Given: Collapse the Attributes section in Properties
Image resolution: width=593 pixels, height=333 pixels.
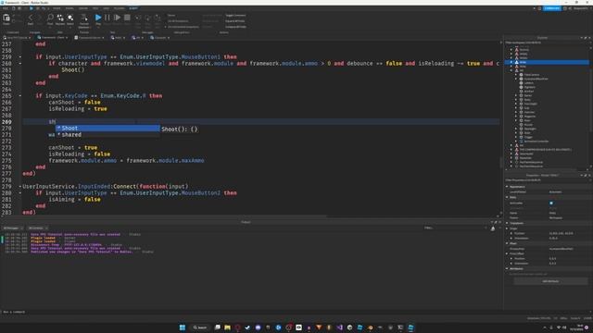Looking at the screenshot, I should tap(507, 269).
